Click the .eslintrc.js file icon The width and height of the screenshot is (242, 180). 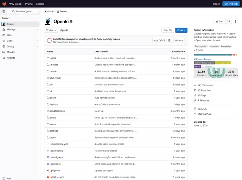pyautogui.click(x=48, y=164)
